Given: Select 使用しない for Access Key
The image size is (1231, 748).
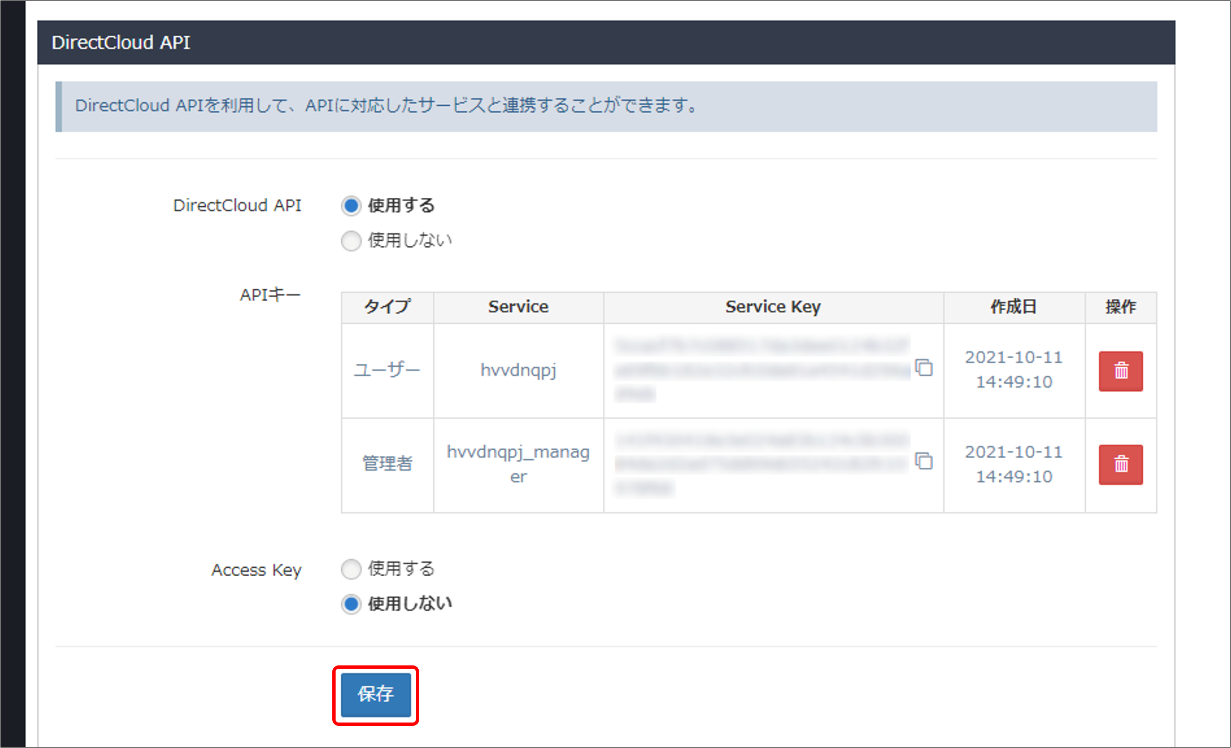Looking at the screenshot, I should point(351,604).
